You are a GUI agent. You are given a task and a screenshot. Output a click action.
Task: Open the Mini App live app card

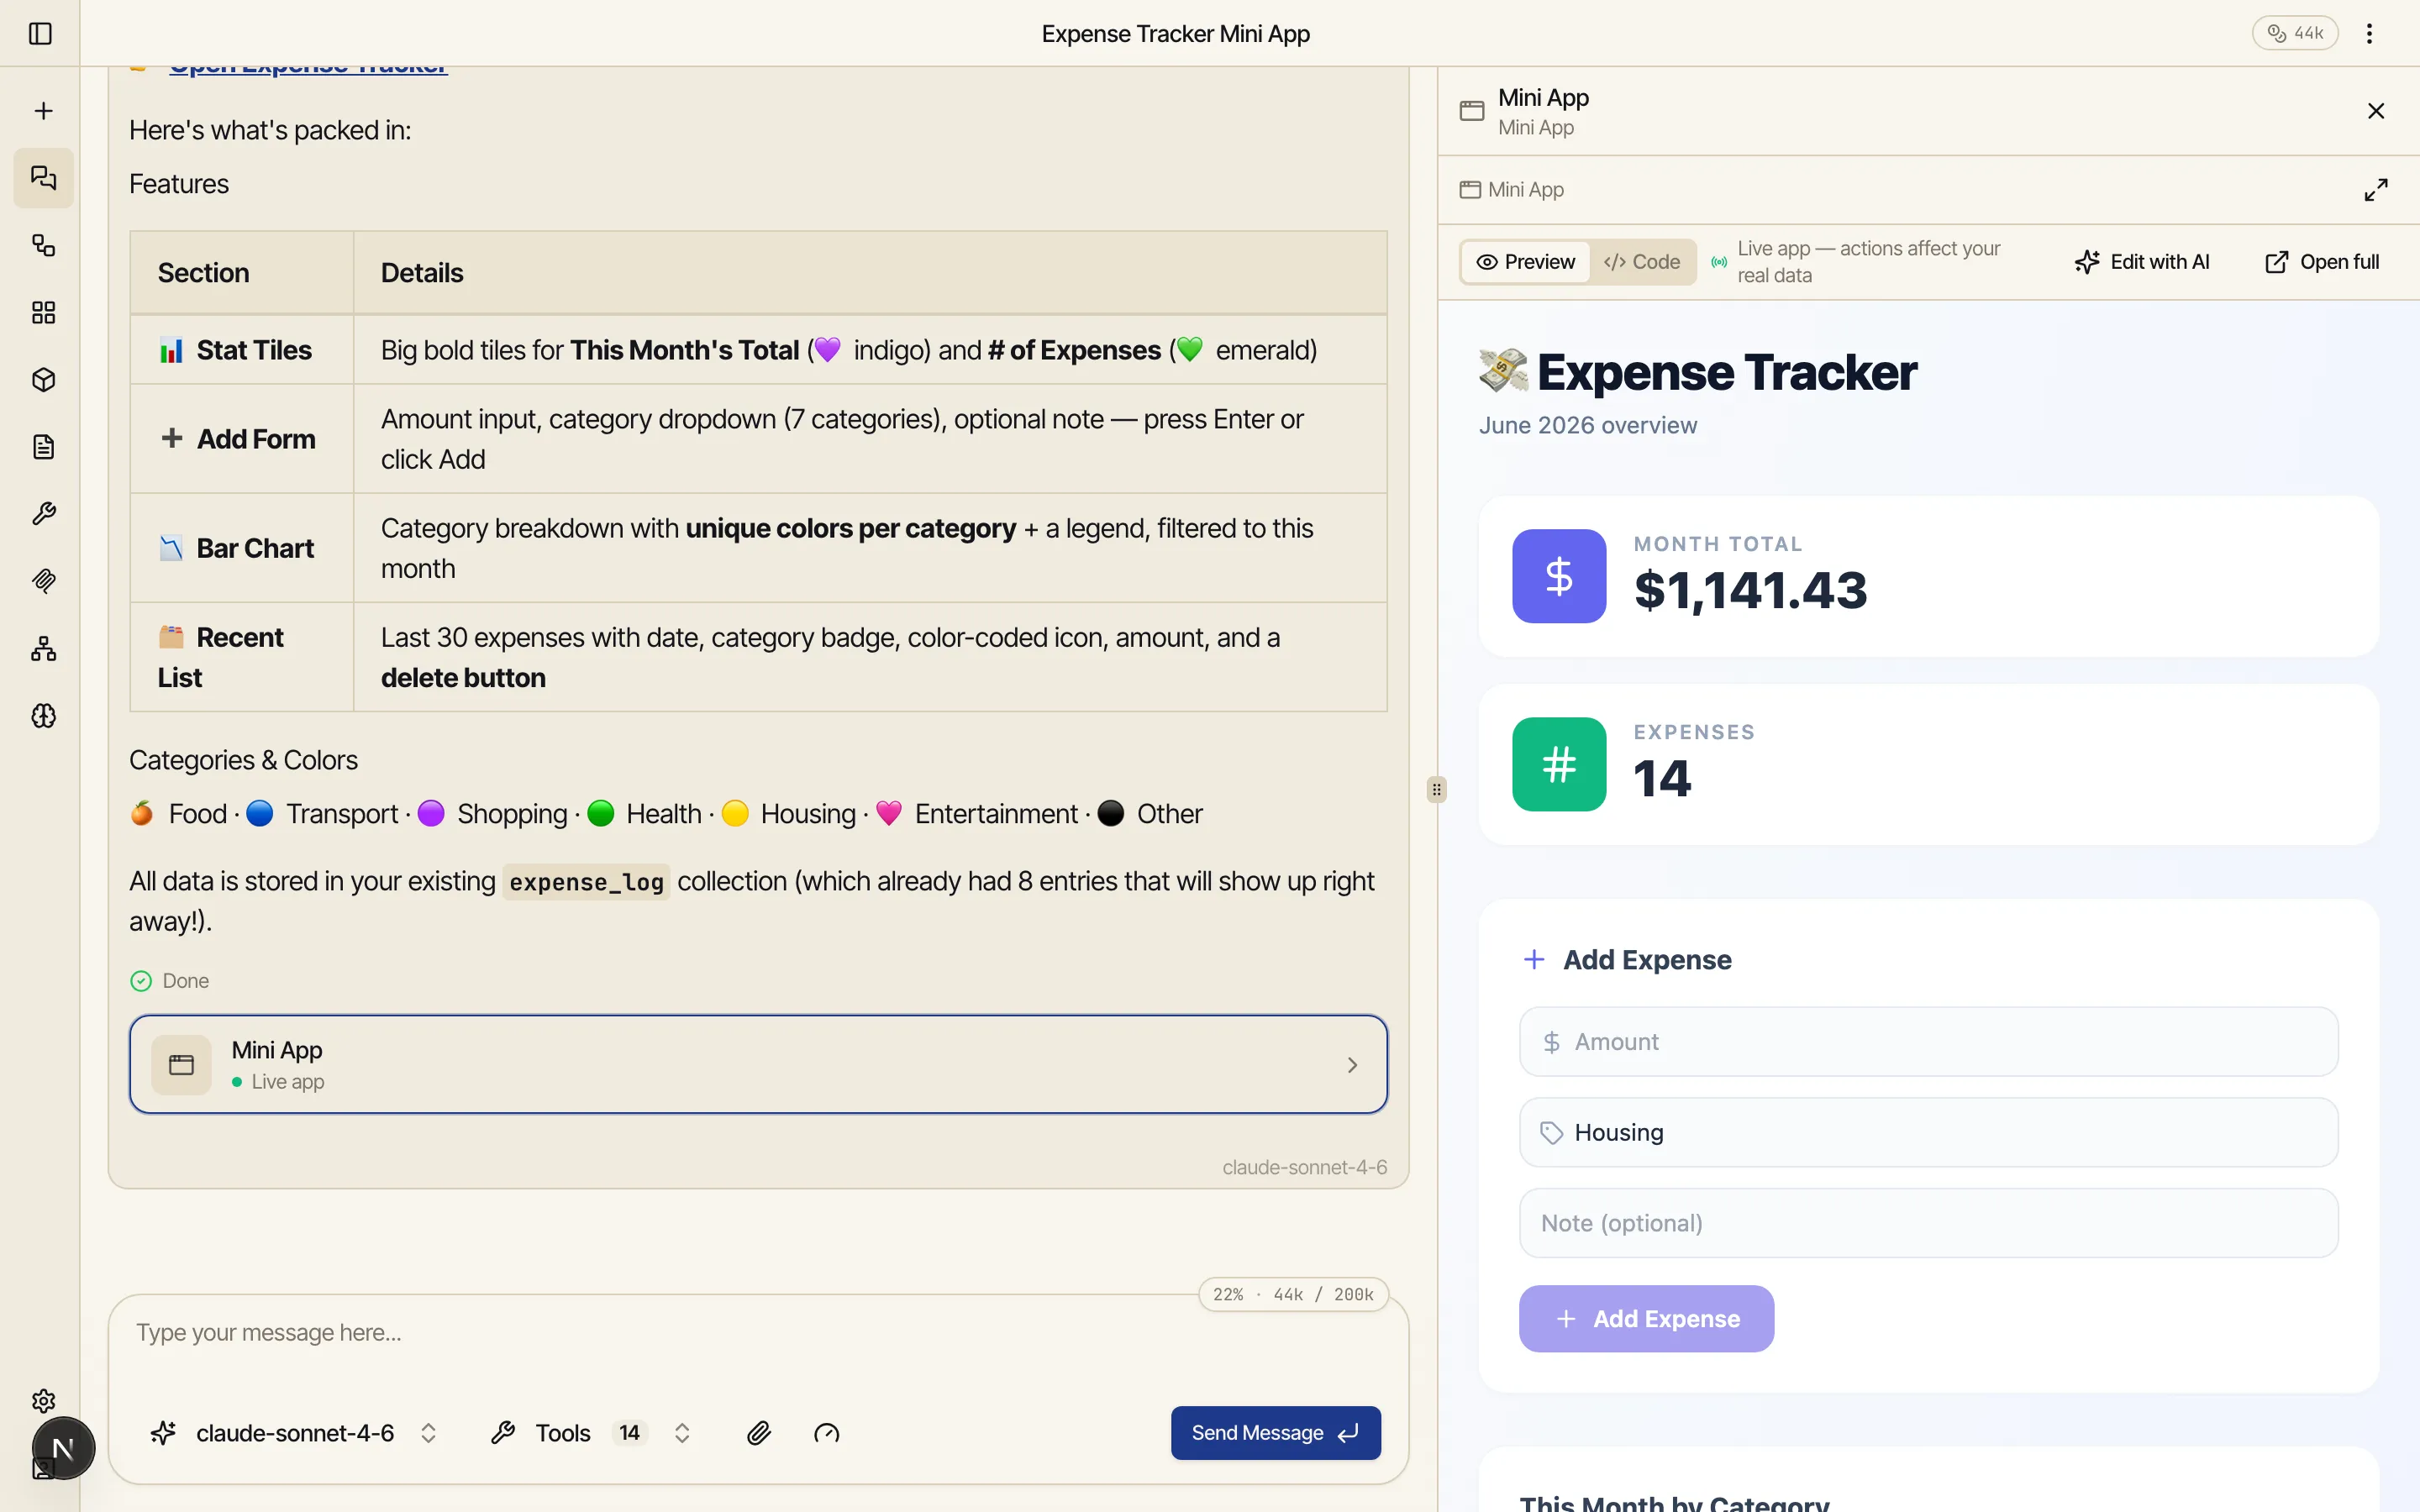(x=758, y=1064)
